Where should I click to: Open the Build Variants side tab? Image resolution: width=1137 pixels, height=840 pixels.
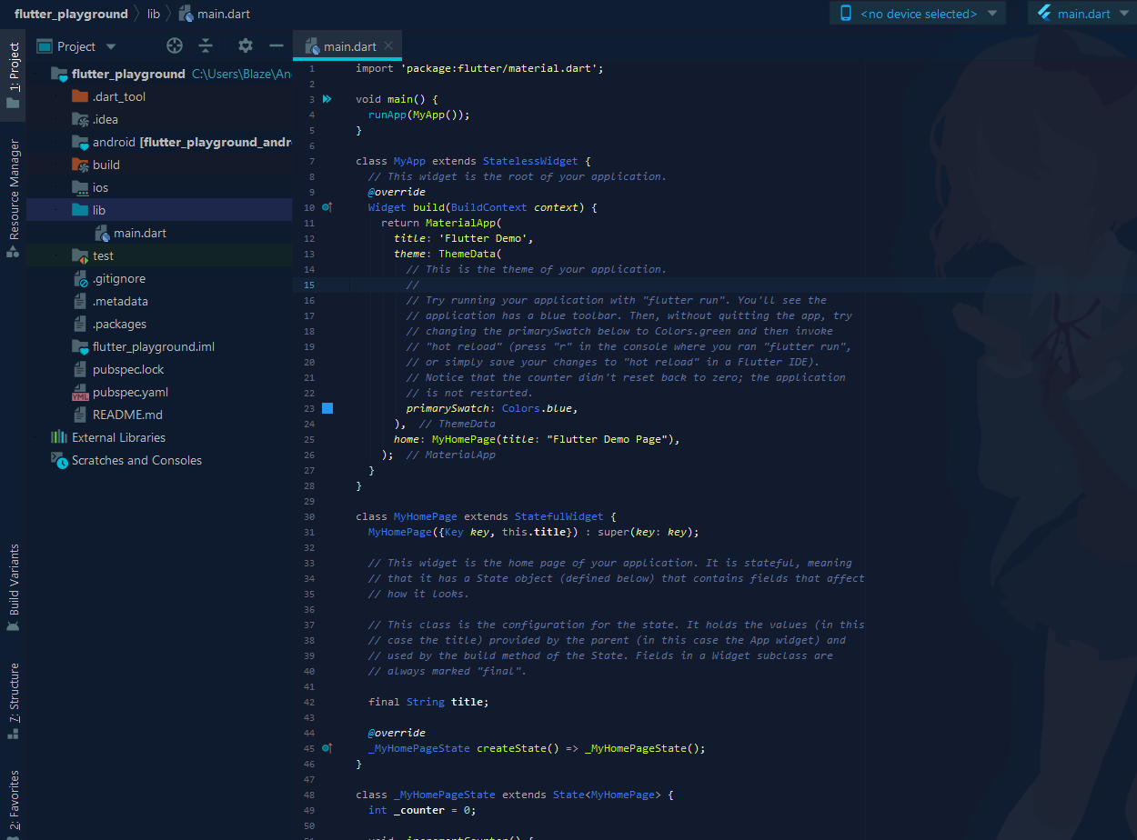pos(13,587)
